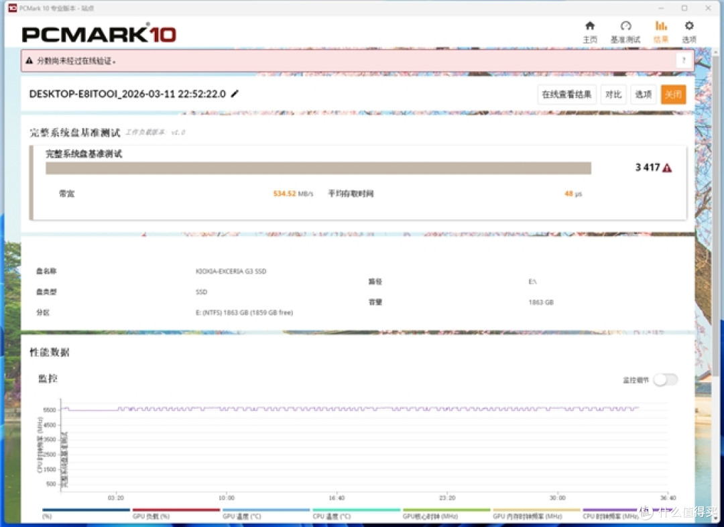Open the Home (主页) tab
This screenshot has height=527, width=724.
click(590, 32)
